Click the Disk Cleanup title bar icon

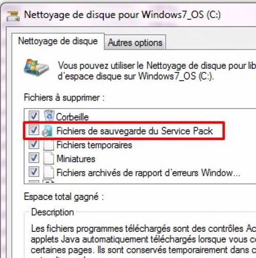(x=13, y=16)
